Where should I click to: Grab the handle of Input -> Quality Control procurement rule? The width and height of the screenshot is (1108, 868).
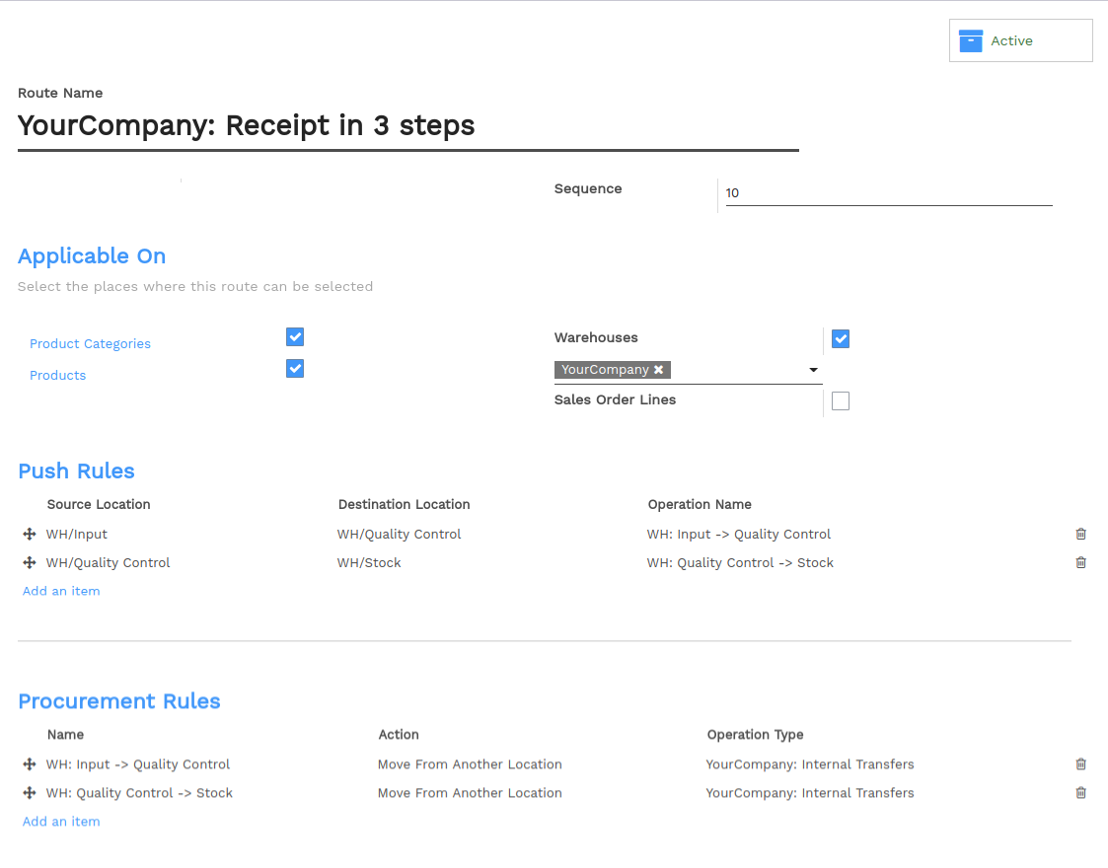(x=29, y=764)
